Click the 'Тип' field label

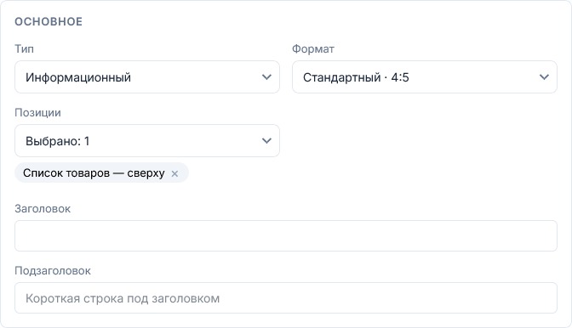pyautogui.click(x=24, y=48)
